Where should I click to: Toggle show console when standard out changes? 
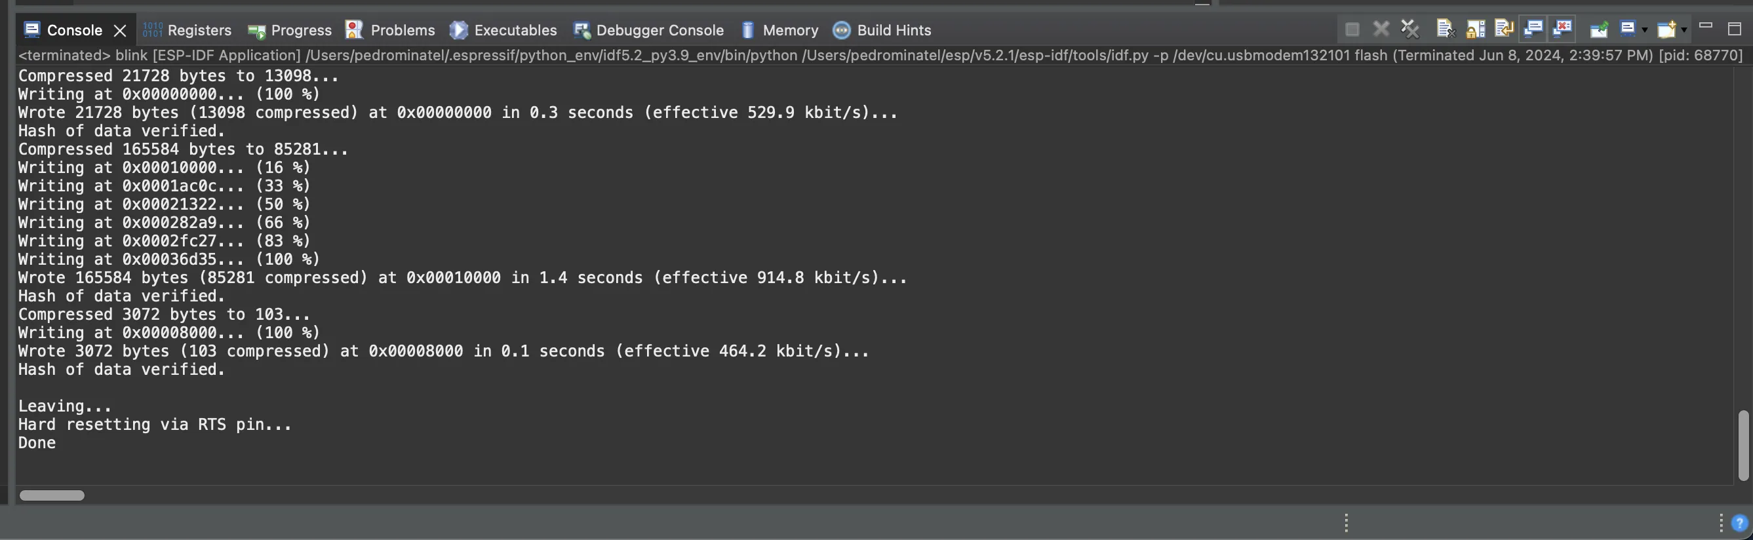(x=1533, y=29)
